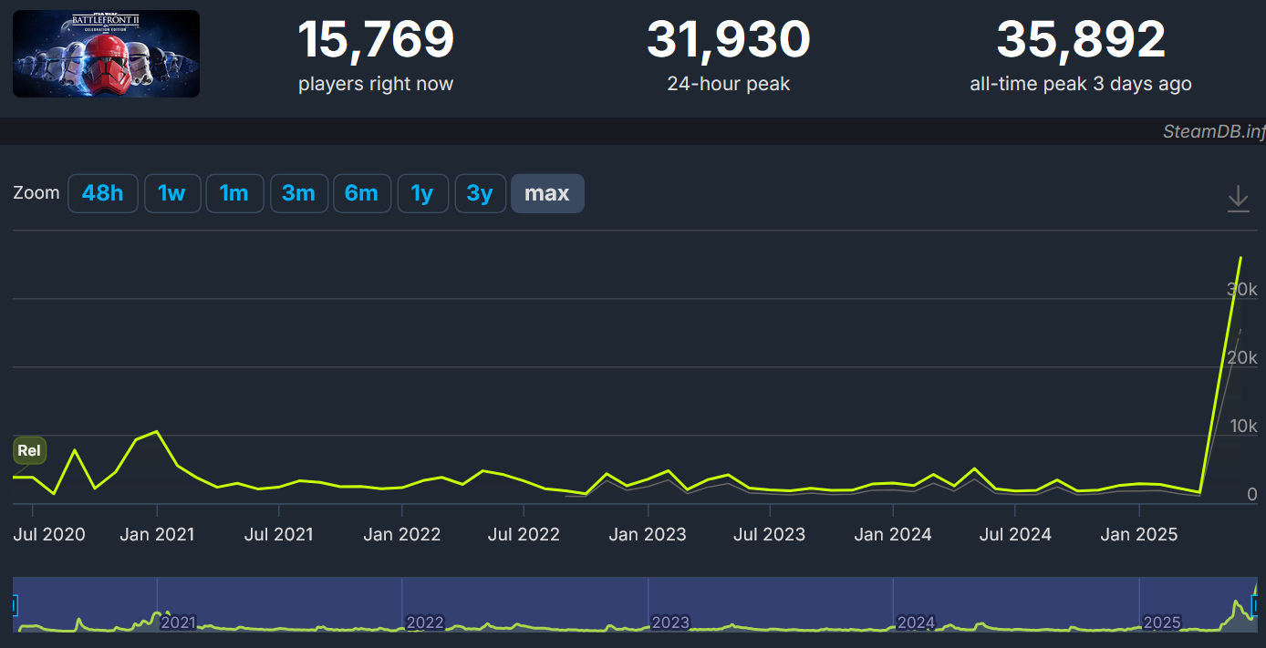Click the 2024 label in navigator
Screen dimensions: 1266x648
pos(916,623)
